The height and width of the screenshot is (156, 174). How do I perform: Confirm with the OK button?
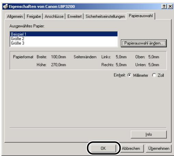103,148
